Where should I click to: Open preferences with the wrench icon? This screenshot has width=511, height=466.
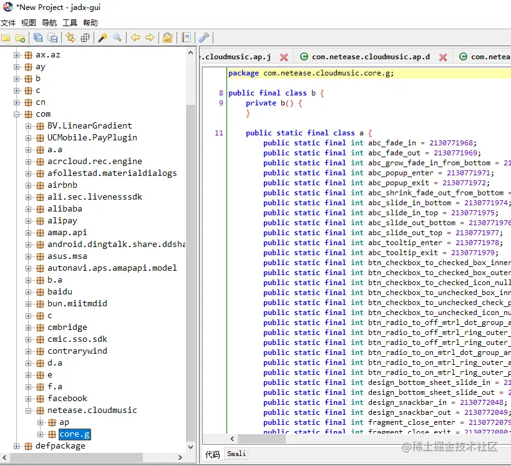(204, 38)
